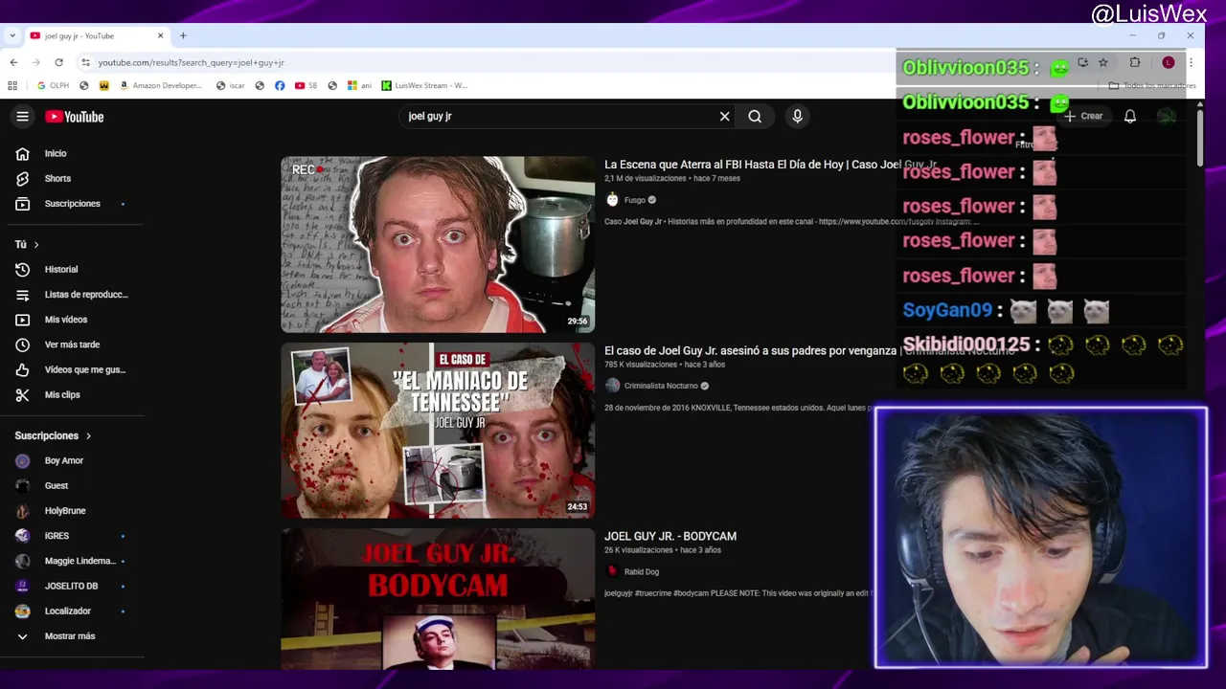Image resolution: width=1226 pixels, height=689 pixels.
Task: Go back with browser back arrow
Action: tap(13, 63)
